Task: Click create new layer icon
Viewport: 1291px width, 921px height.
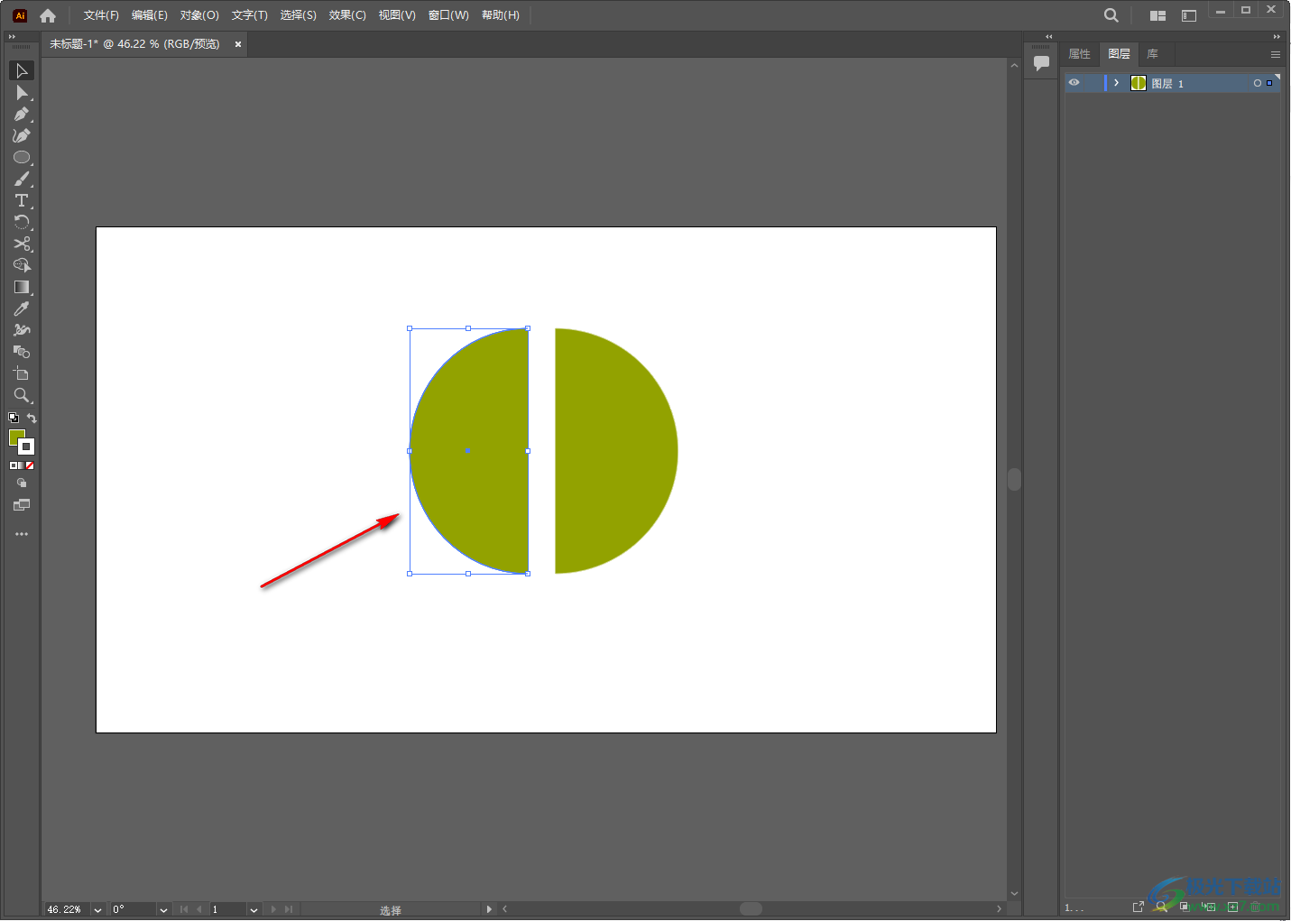Action: click(1233, 907)
